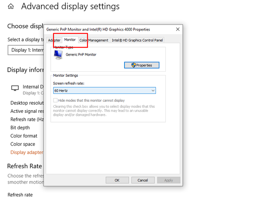Click the Home icon in Settings
Screen dimensions: 255x198
tap(11, 7)
